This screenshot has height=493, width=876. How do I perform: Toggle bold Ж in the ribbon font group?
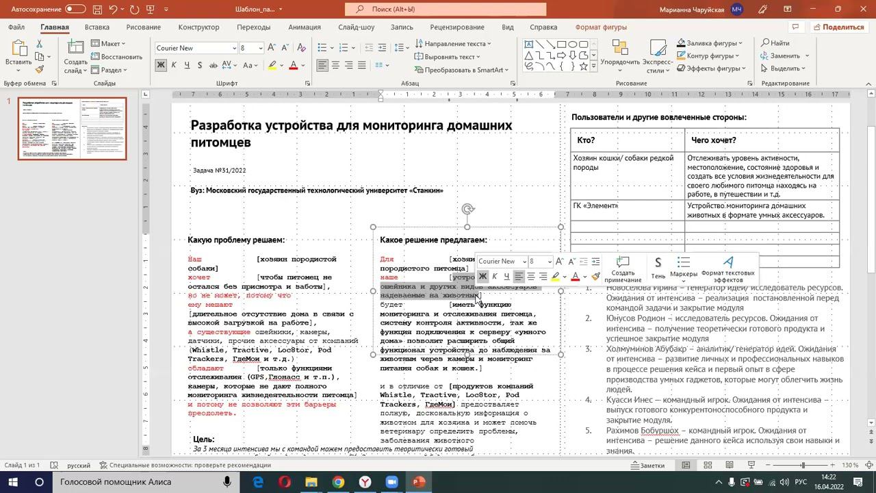coord(161,65)
